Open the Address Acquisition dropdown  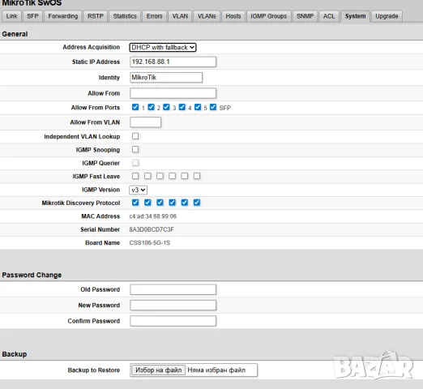click(163, 47)
